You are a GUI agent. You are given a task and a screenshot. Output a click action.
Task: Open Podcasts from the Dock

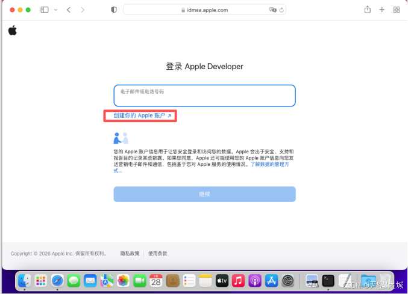point(255,281)
